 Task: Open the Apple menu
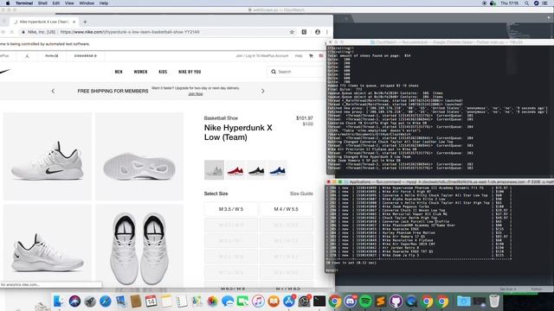[x=8, y=3]
